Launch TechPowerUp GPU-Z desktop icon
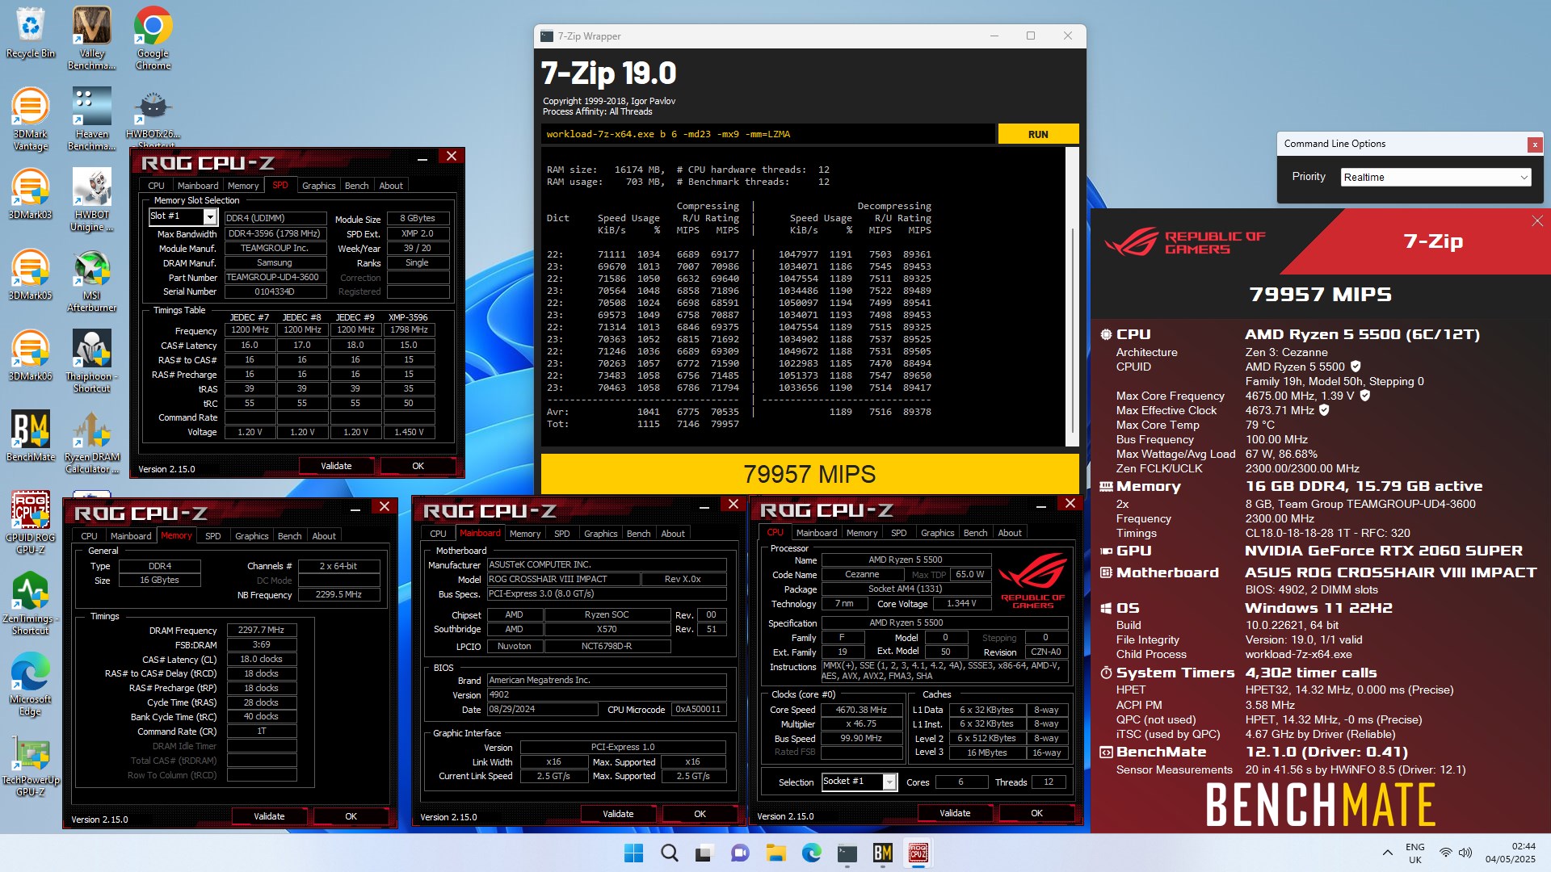 click(x=30, y=765)
